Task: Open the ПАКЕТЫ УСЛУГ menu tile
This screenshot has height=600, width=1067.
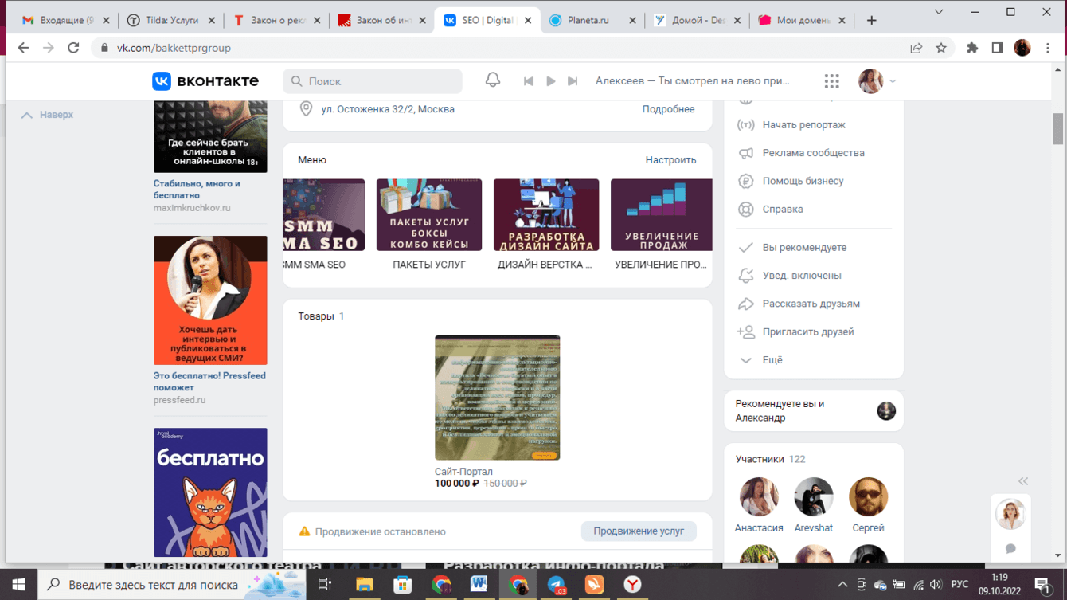Action: click(x=429, y=225)
